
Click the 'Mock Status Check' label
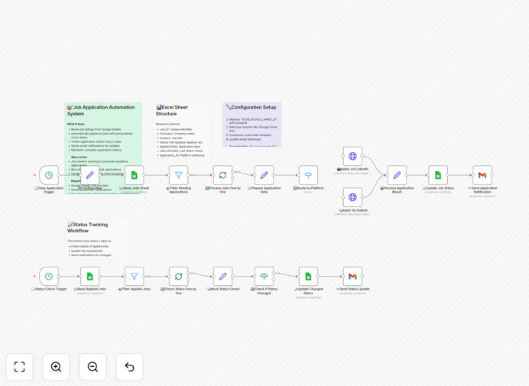click(223, 289)
